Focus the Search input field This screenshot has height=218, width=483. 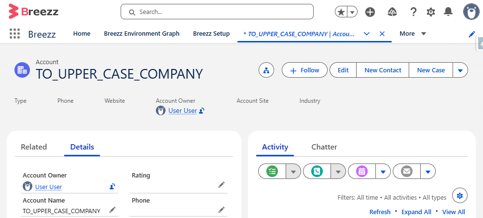pos(217,12)
